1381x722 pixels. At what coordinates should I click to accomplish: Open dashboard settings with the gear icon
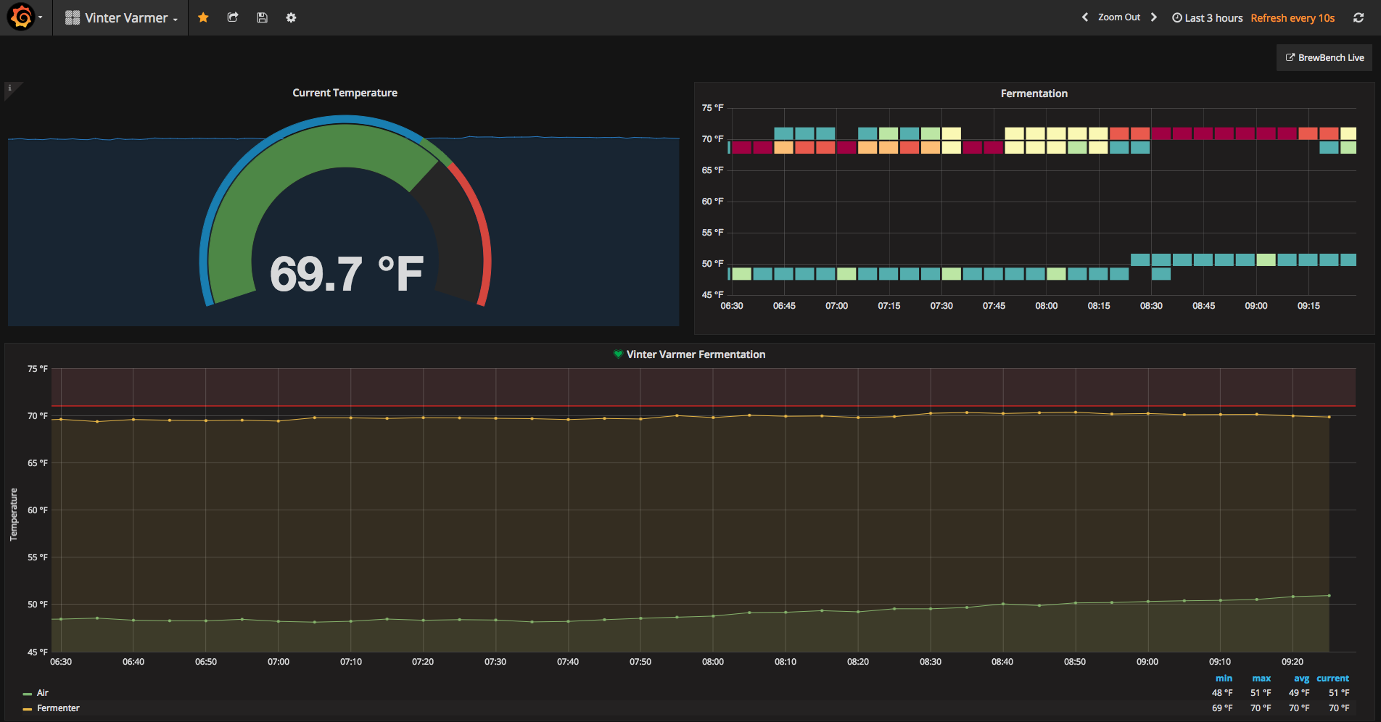(x=291, y=17)
